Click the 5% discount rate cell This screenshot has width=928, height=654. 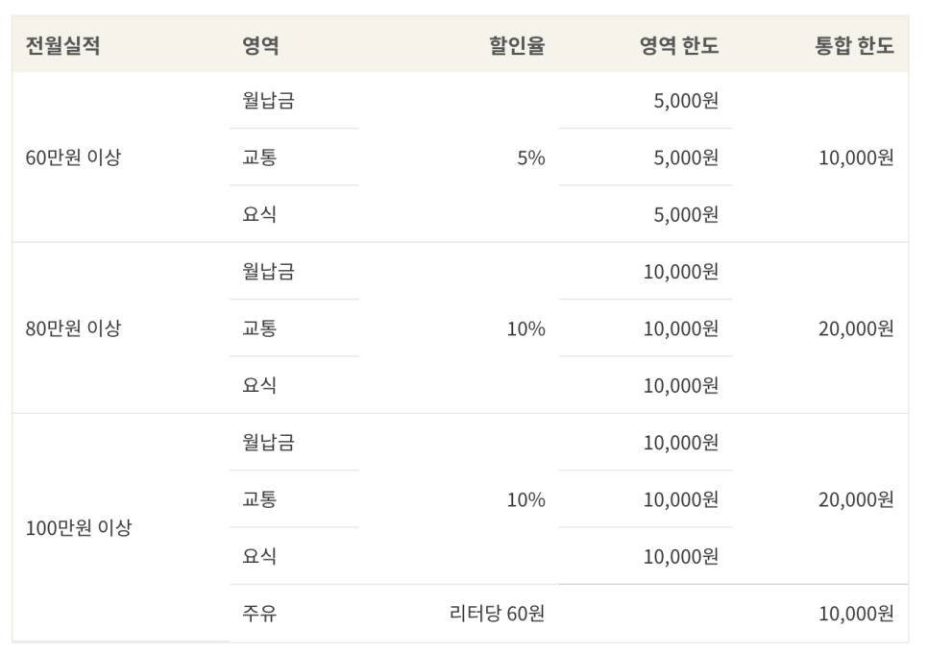[x=530, y=157]
